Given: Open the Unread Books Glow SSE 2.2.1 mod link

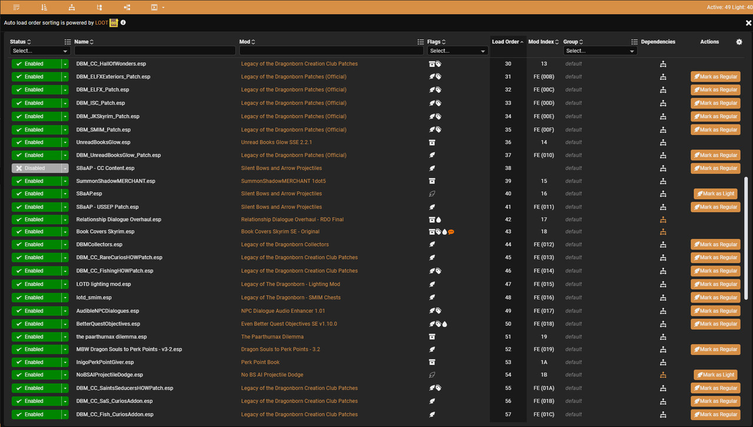Looking at the screenshot, I should [276, 142].
